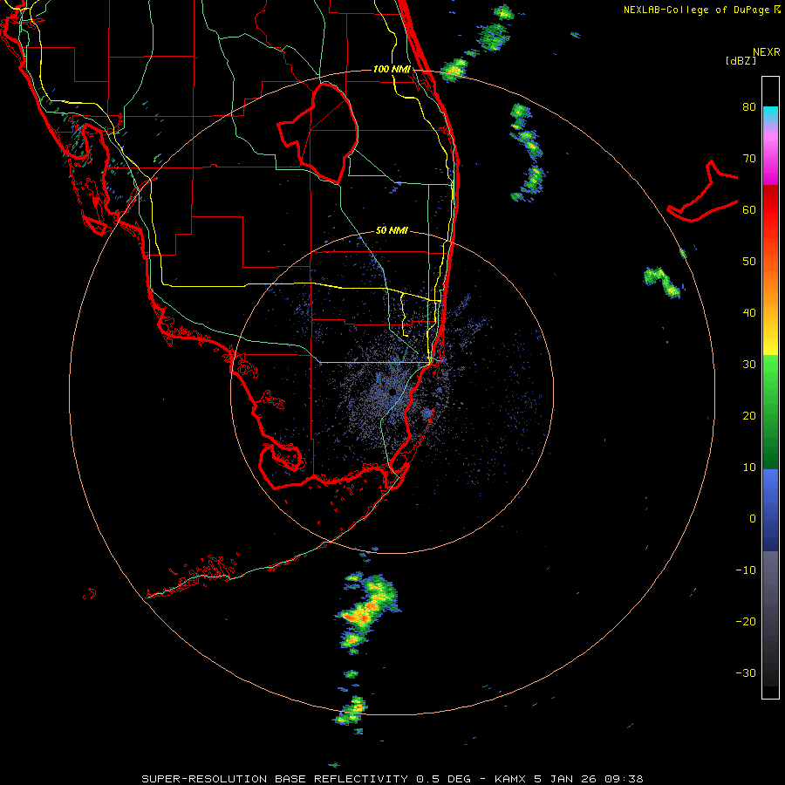Click the 0 tick on dBZ scale
The width and height of the screenshot is (785, 785).
[753, 519]
